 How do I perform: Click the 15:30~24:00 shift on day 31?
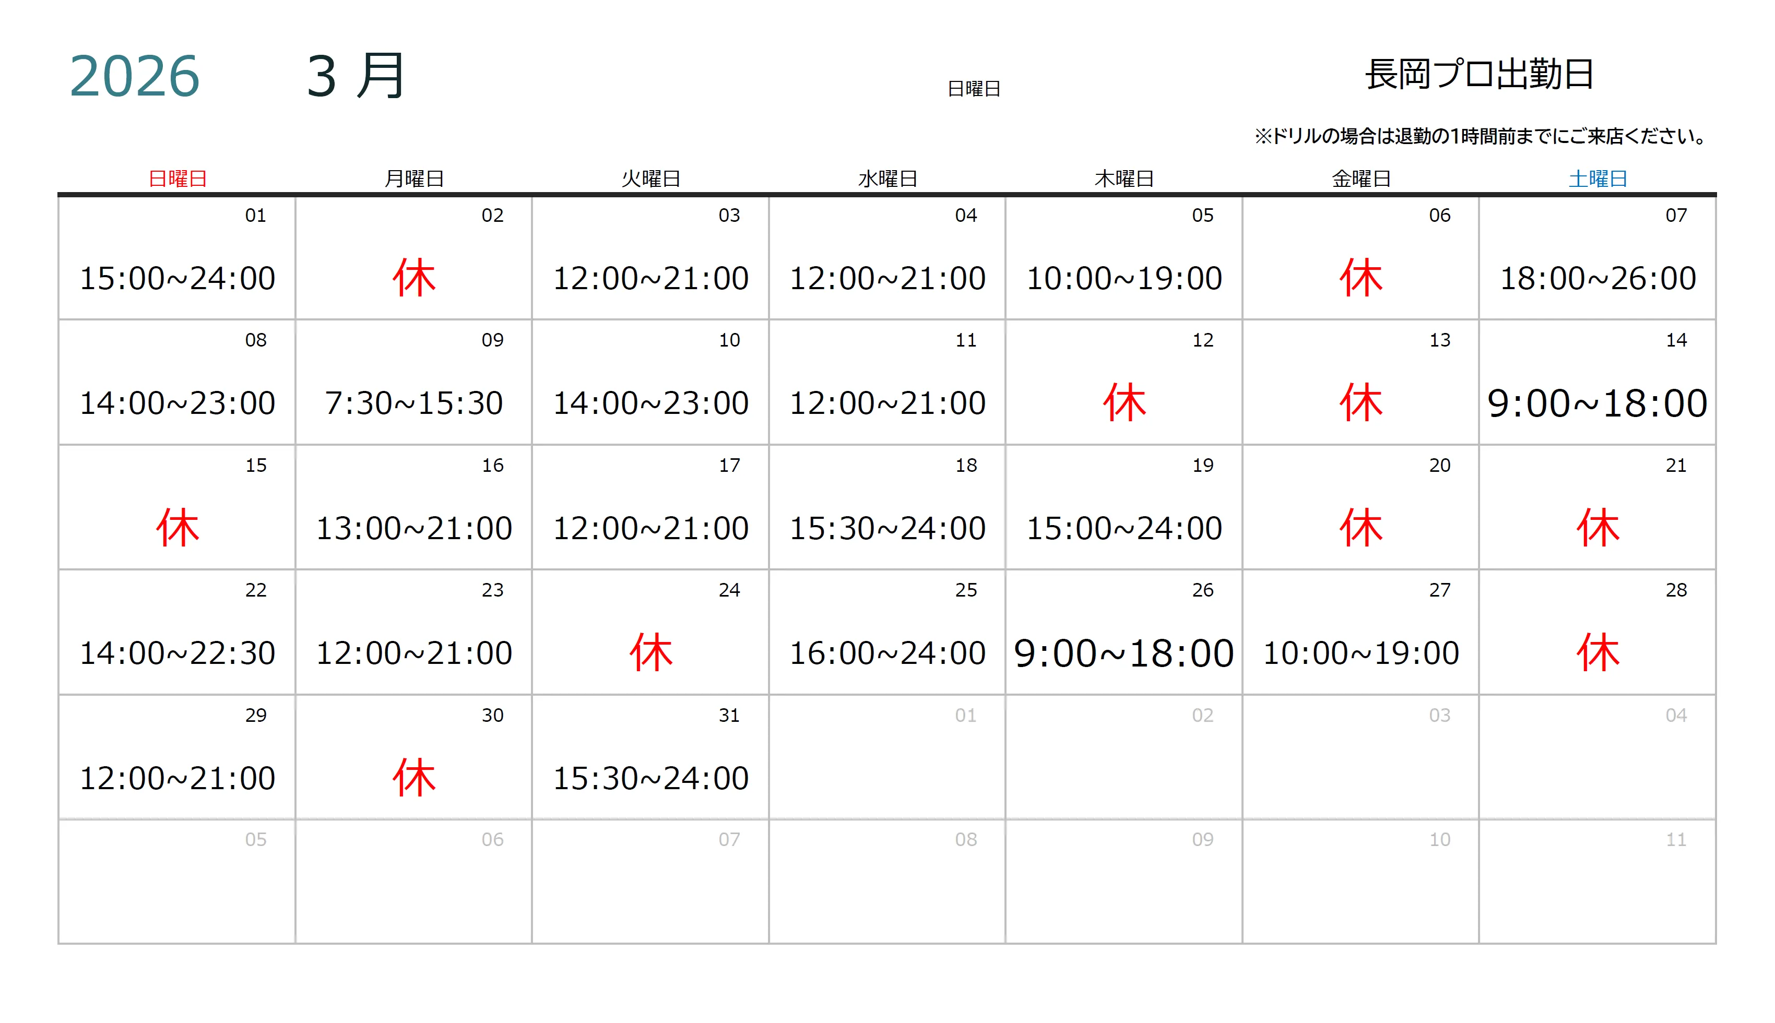point(650,779)
